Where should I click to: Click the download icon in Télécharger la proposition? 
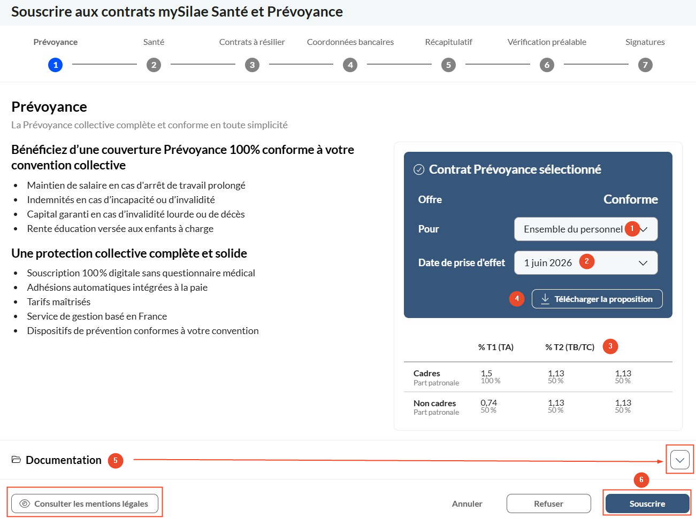pyautogui.click(x=545, y=299)
